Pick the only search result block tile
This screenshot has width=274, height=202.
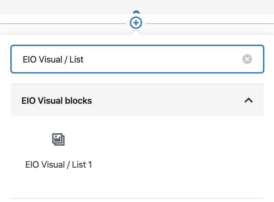point(58,151)
